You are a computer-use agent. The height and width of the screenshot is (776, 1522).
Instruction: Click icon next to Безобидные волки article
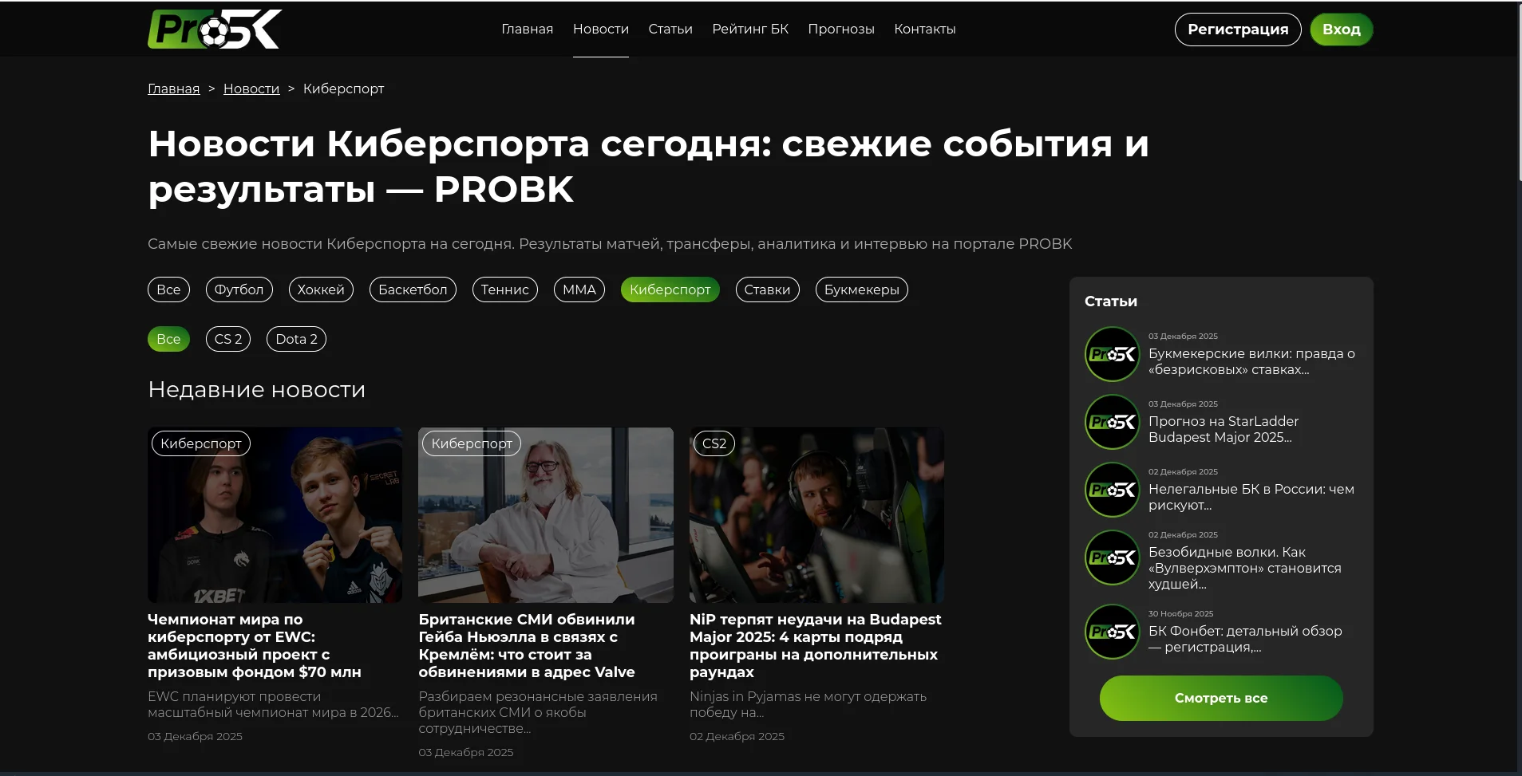(x=1112, y=557)
